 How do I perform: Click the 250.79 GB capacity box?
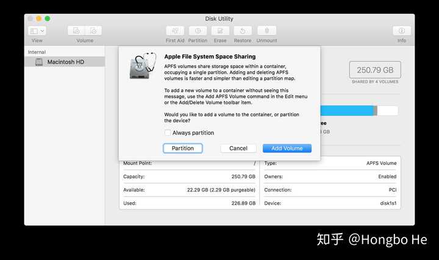[x=375, y=69]
